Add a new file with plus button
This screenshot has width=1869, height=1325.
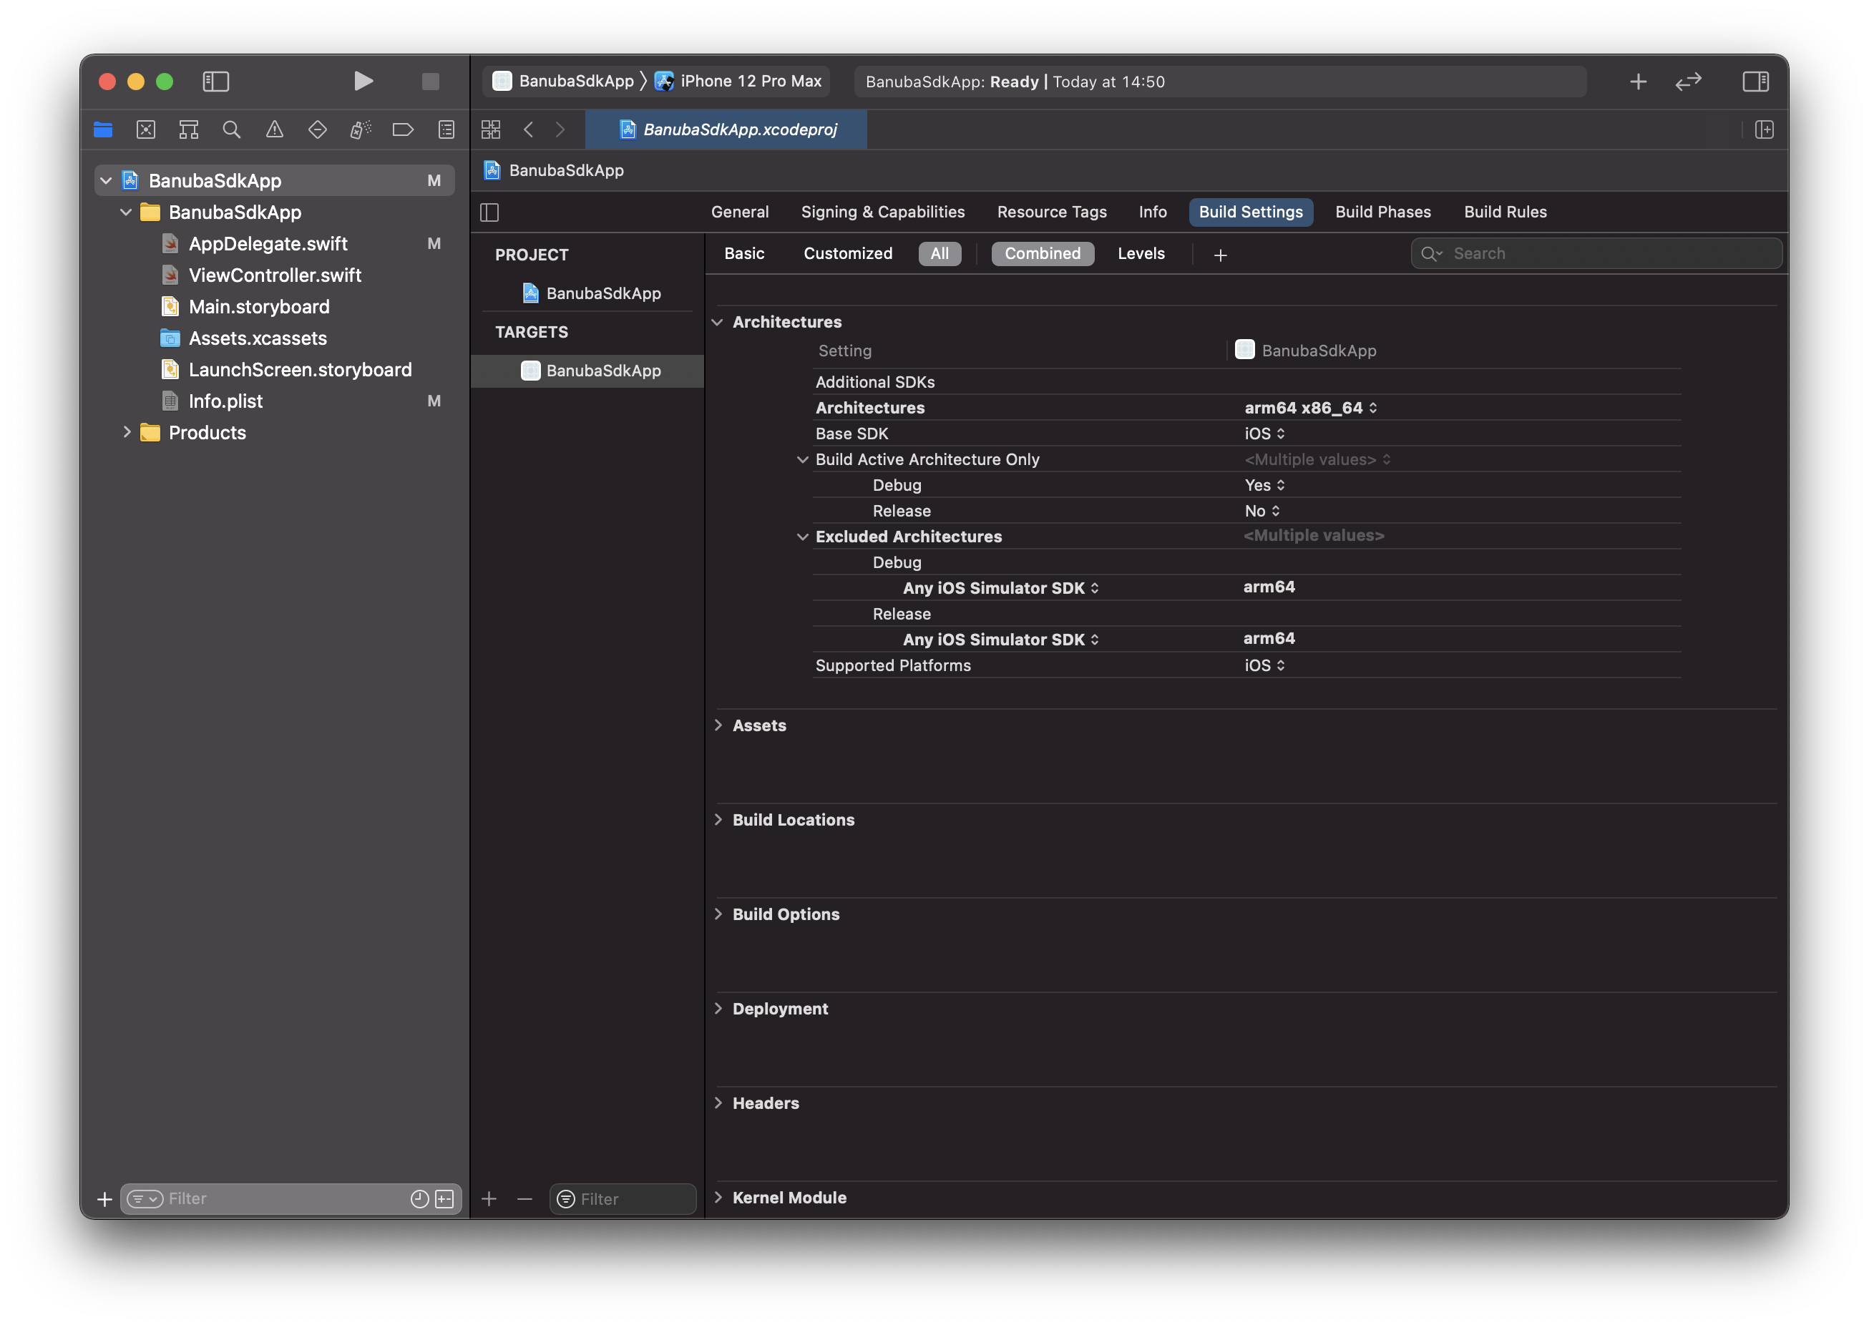[104, 1198]
